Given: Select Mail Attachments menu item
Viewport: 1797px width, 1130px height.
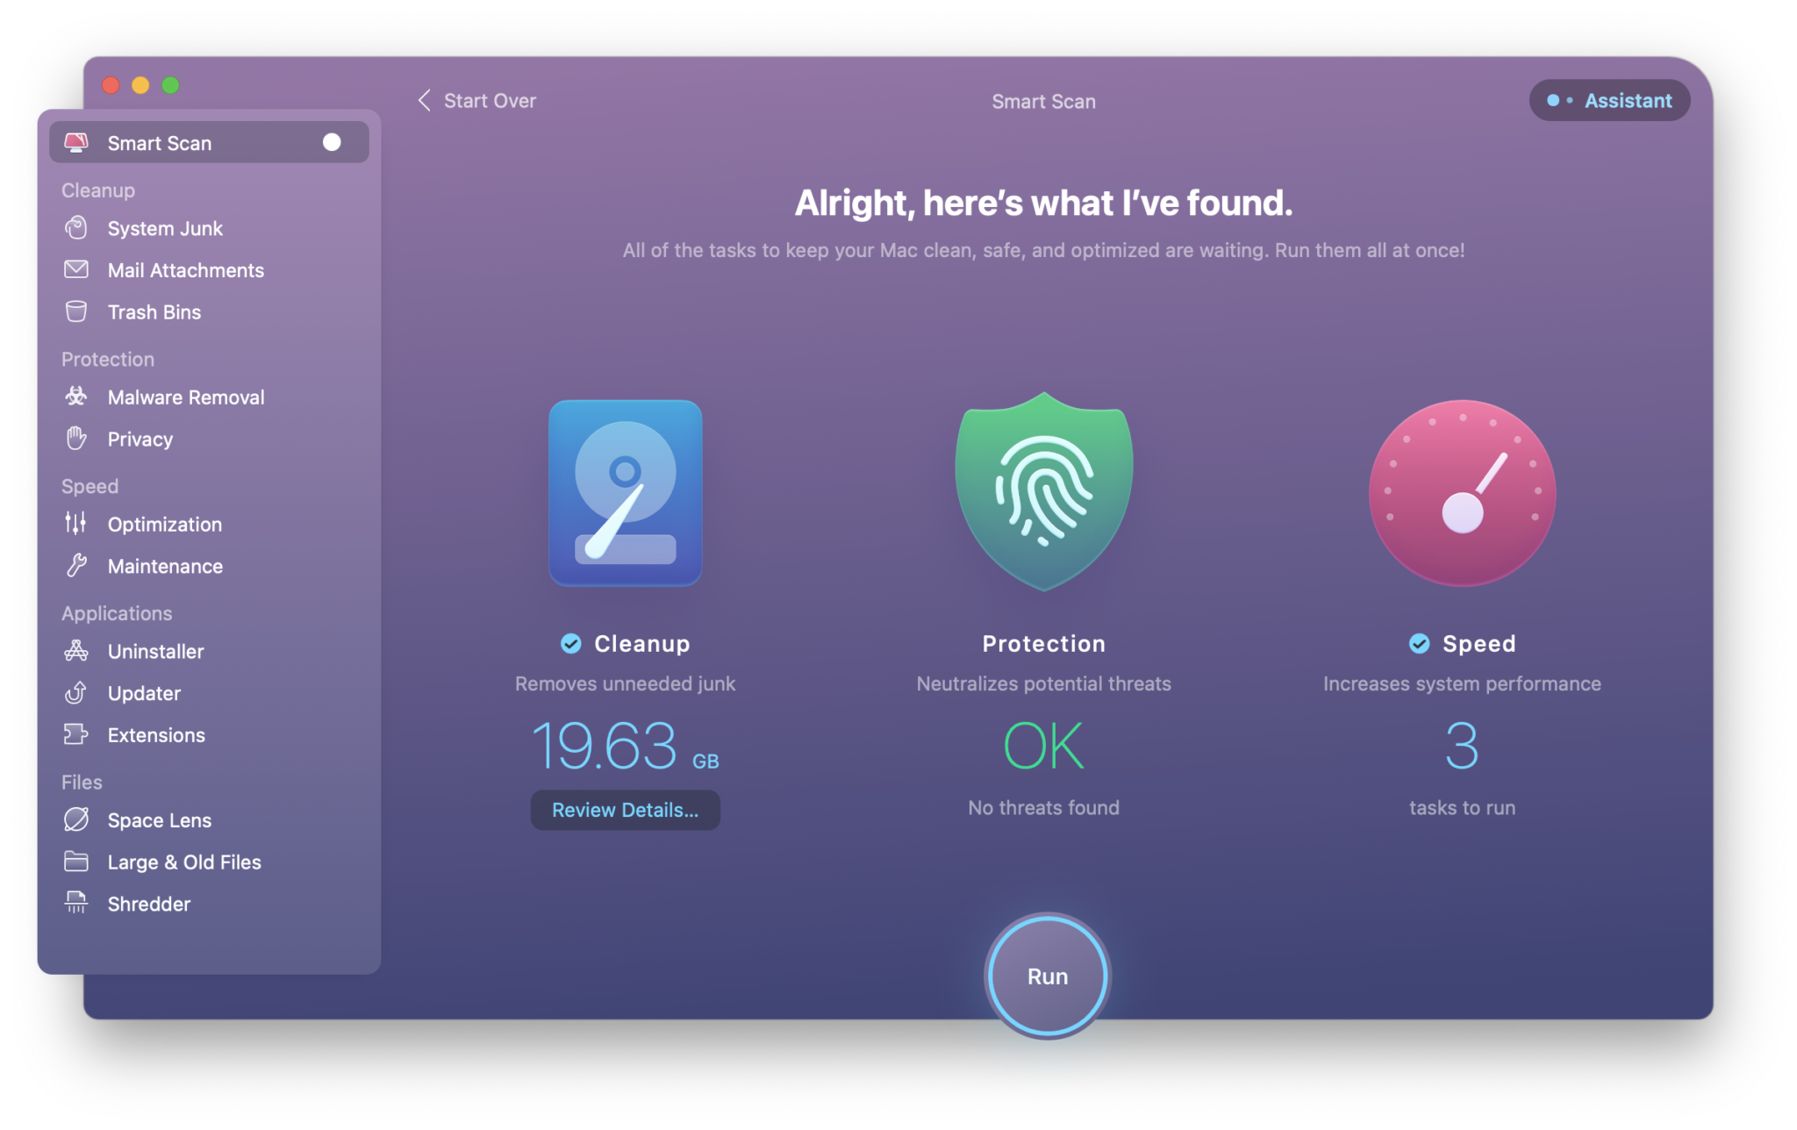Looking at the screenshot, I should click(x=185, y=269).
